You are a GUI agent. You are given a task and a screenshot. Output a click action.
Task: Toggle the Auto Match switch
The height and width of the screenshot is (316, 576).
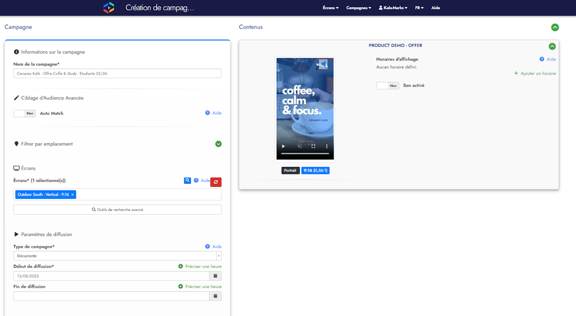(x=25, y=114)
